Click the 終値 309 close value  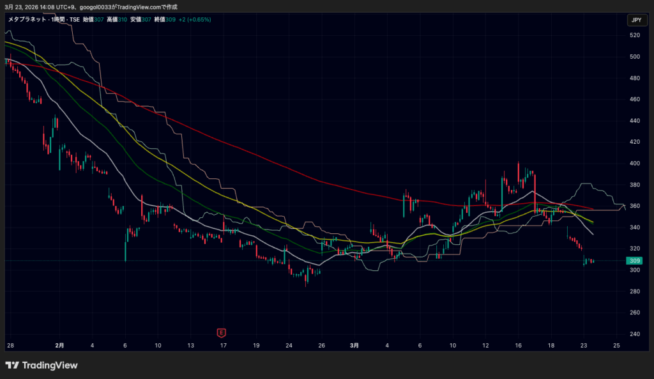165,20
